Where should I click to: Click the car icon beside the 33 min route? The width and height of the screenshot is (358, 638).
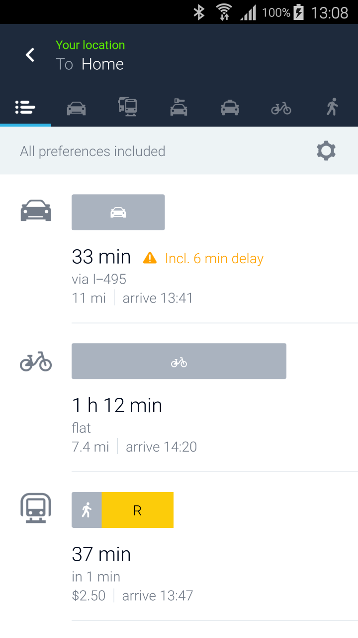35,210
